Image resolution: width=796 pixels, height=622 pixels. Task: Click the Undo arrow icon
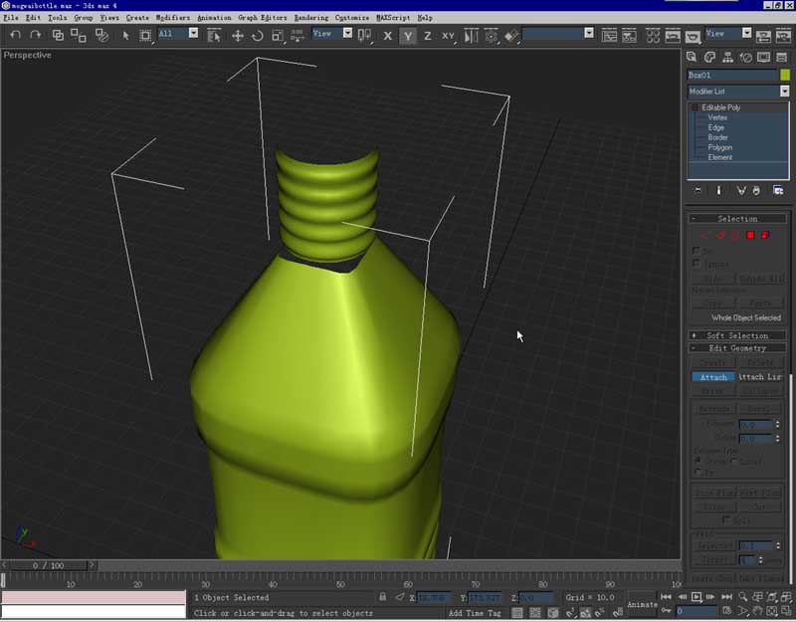[x=16, y=35]
